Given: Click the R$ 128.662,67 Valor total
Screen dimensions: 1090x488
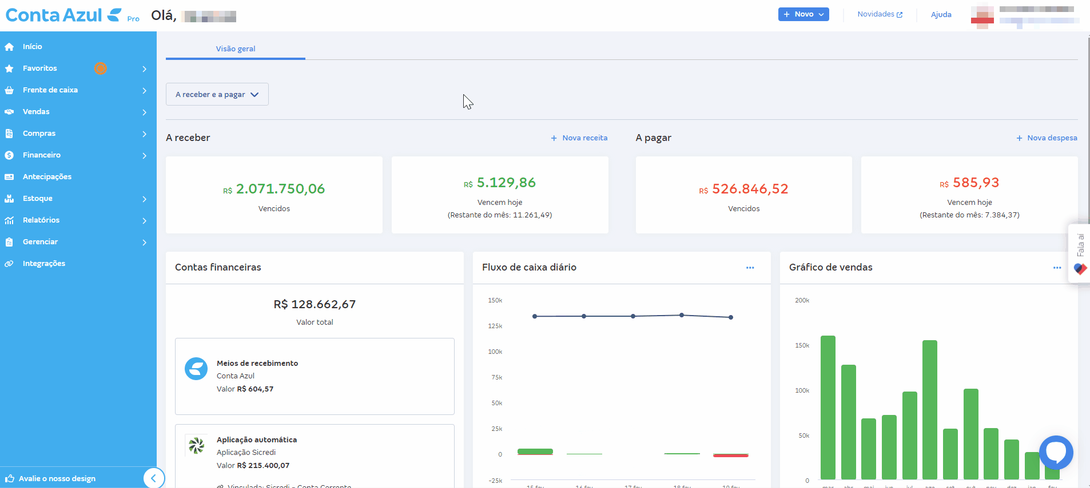Looking at the screenshot, I should (315, 305).
